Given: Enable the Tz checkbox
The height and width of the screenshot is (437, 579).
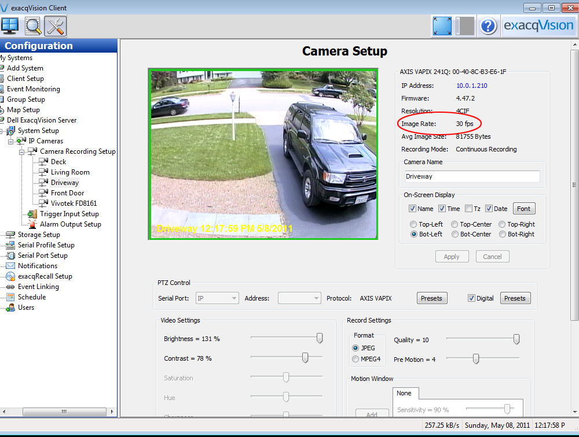Looking at the screenshot, I should (x=469, y=209).
